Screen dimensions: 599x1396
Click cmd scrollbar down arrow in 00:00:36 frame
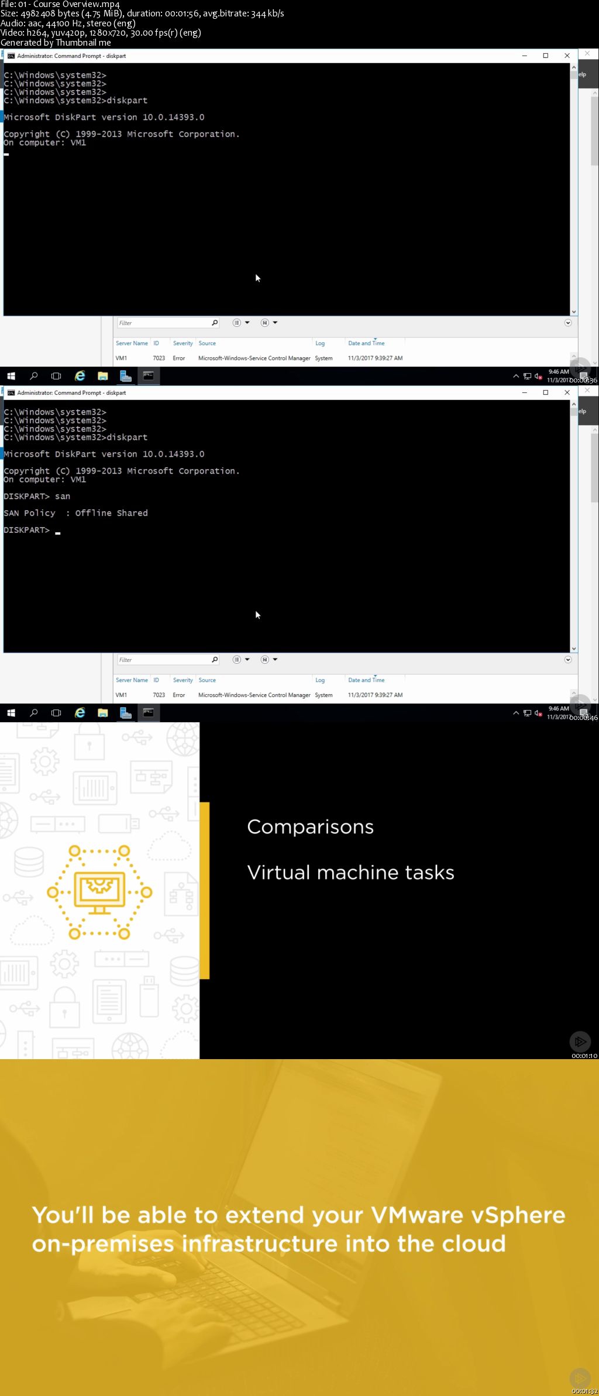(x=574, y=312)
